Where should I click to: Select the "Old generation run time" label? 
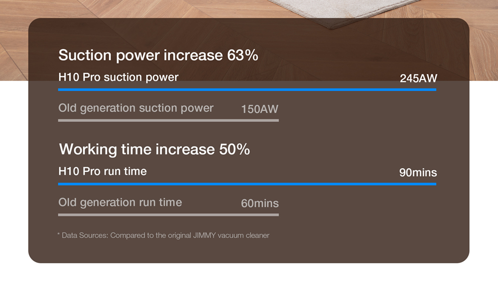(120, 203)
